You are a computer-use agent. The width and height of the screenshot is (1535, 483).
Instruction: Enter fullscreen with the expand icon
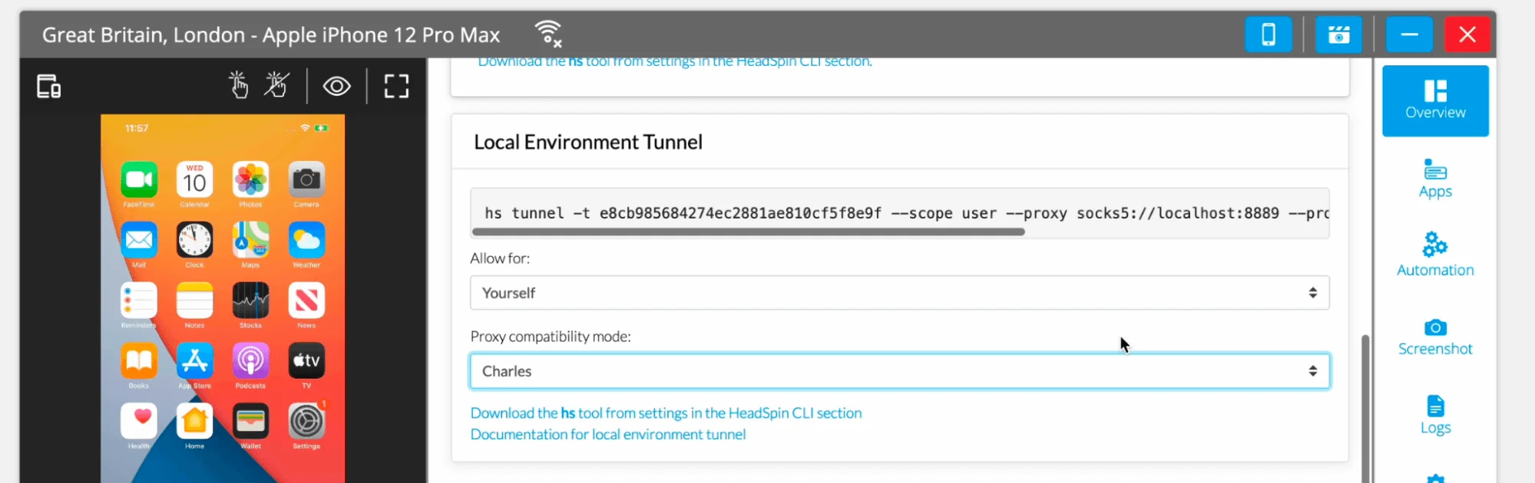click(x=396, y=86)
